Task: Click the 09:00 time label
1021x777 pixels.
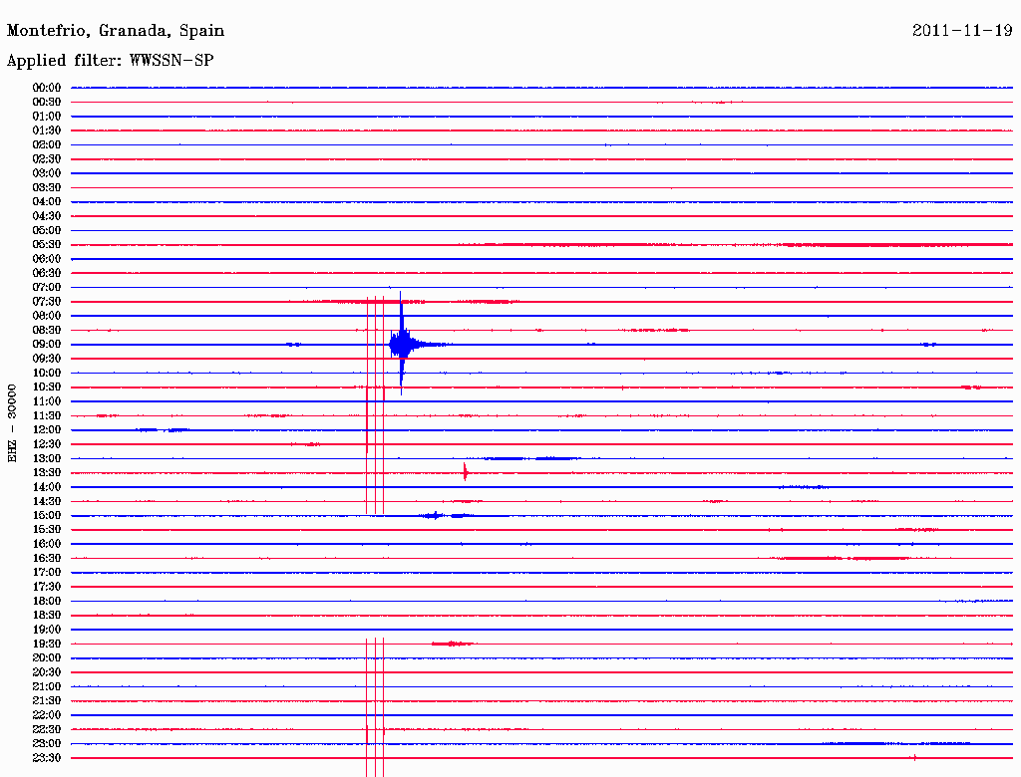Action: tap(47, 345)
